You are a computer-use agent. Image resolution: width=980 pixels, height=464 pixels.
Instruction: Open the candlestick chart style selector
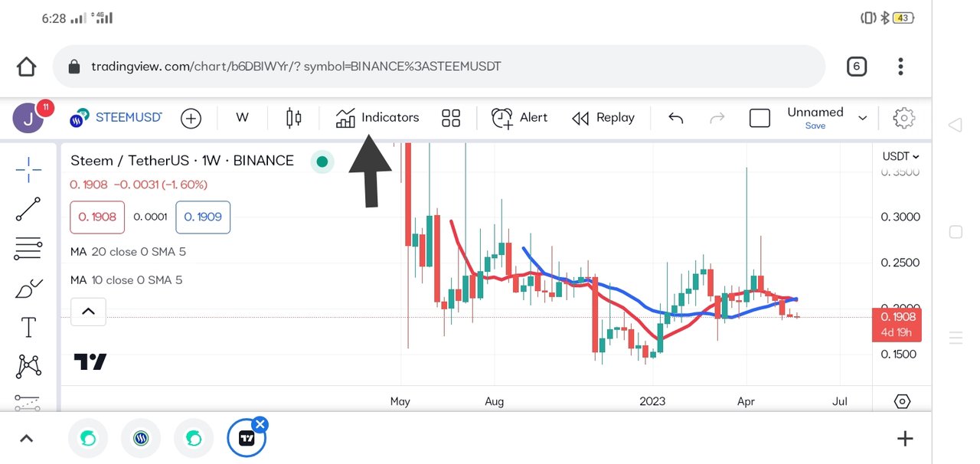tap(293, 118)
